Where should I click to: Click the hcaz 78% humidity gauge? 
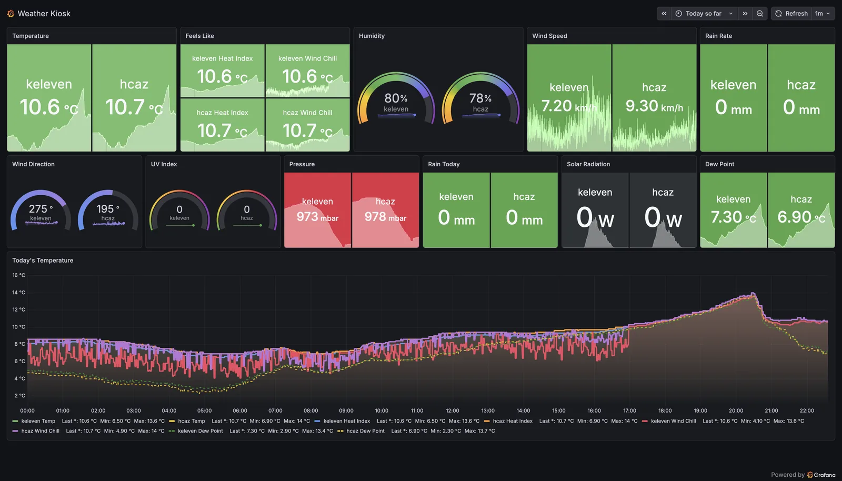480,99
